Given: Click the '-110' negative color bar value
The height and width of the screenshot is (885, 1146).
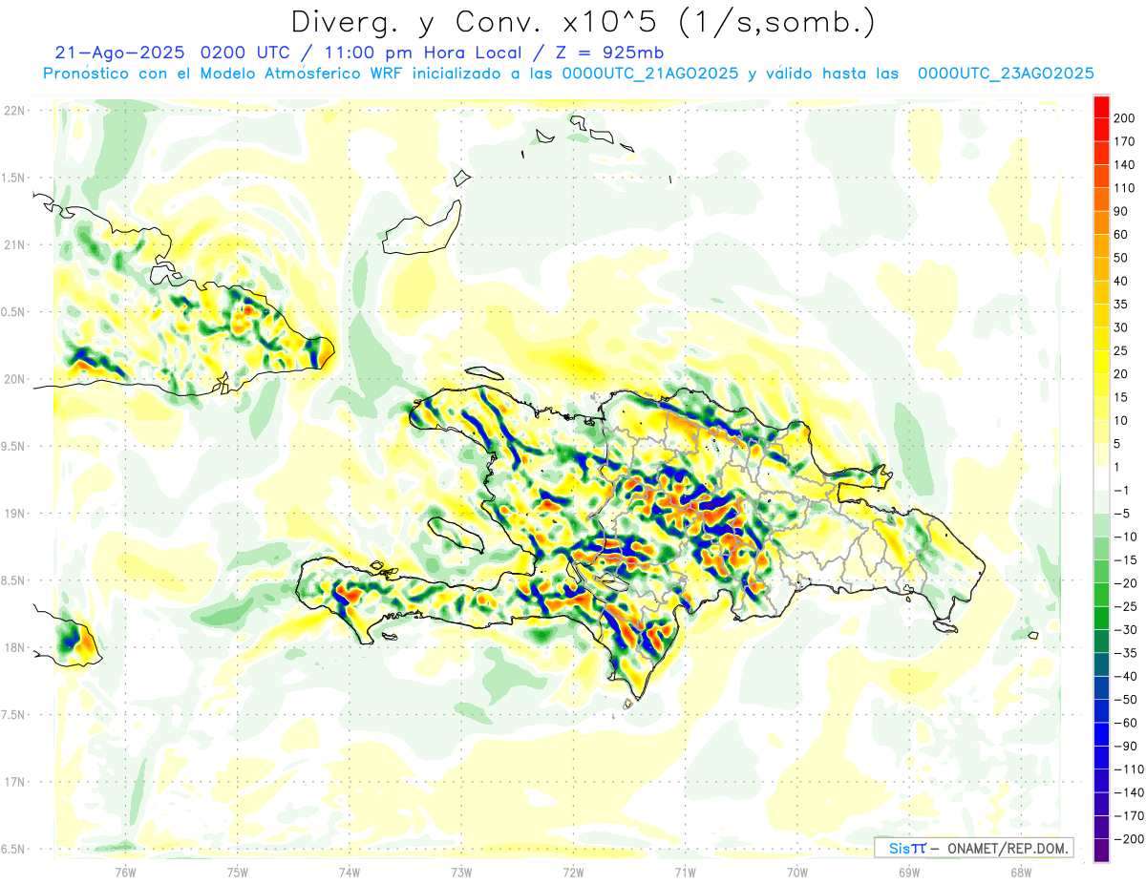Looking at the screenshot, I should pyautogui.click(x=1129, y=769).
